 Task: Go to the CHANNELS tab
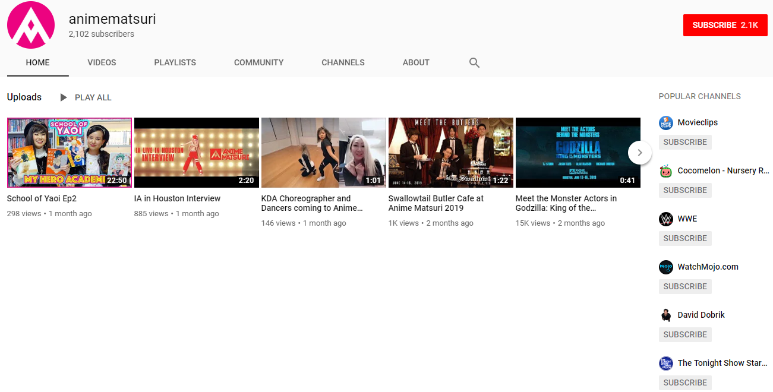[x=343, y=62]
